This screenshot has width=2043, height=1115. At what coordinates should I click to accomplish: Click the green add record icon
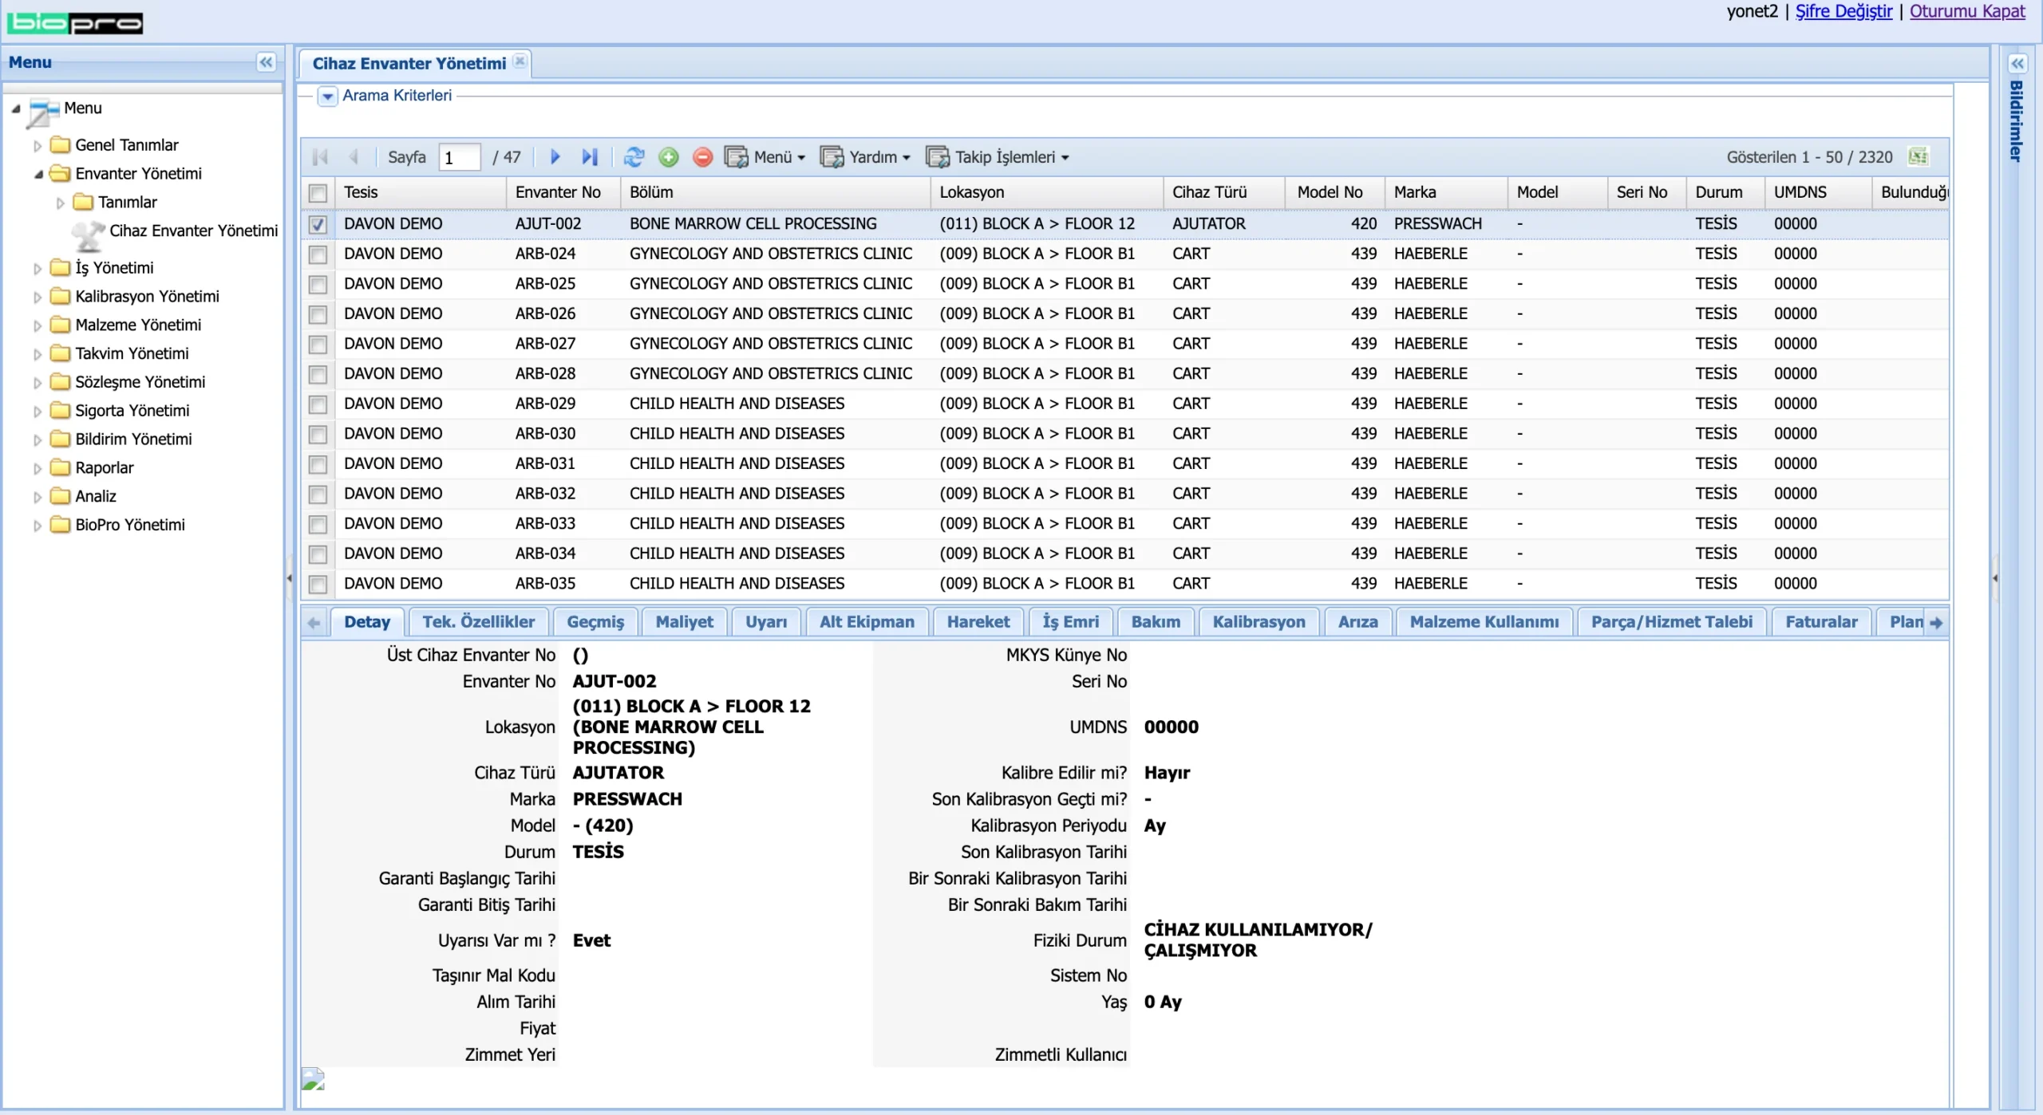pos(669,157)
